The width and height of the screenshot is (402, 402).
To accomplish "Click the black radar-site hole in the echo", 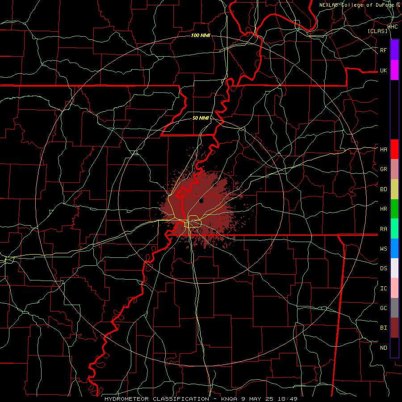I will (x=201, y=201).
